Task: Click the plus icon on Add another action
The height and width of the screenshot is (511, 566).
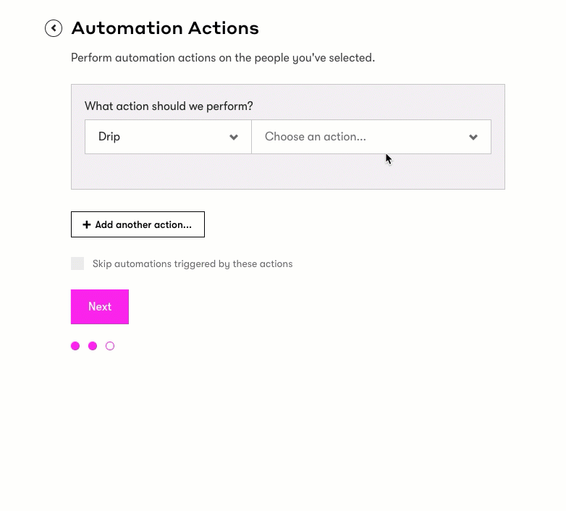Action: coord(87,224)
